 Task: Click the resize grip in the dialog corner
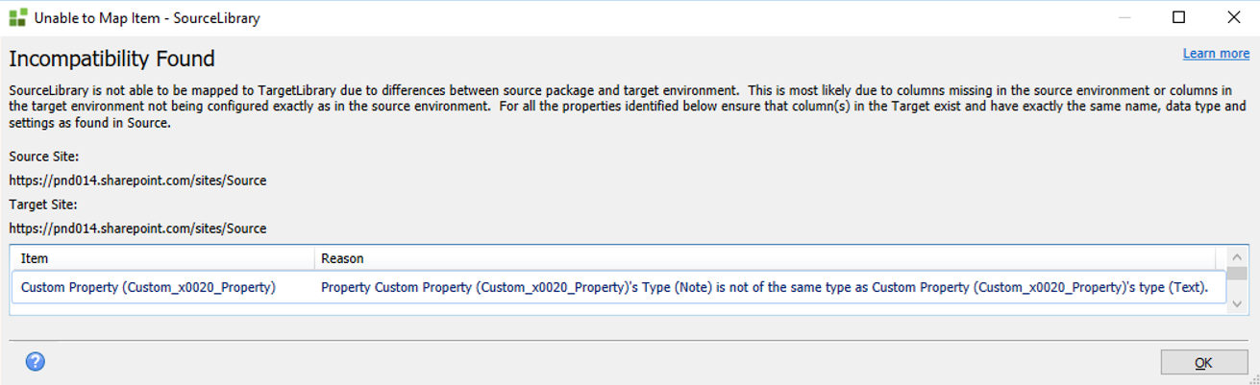point(1252,377)
